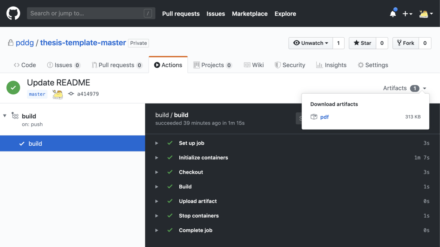Expand the Checkout step
This screenshot has height=247, width=440.
pos(157,172)
